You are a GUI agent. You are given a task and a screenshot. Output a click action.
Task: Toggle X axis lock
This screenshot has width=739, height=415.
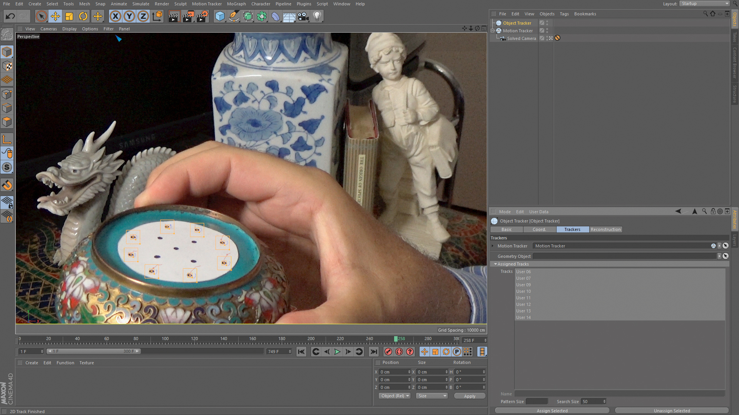click(x=115, y=17)
